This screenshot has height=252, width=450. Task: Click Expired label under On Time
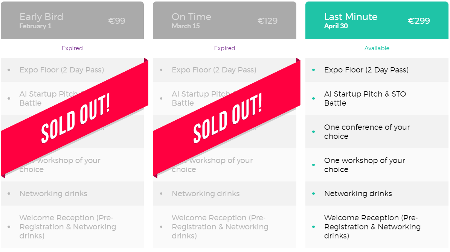pyautogui.click(x=224, y=48)
